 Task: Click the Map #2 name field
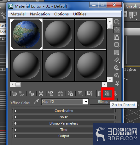(x=62, y=102)
